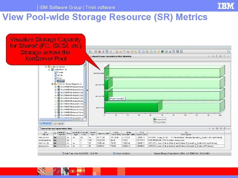Open the Pool tree item
Screen dimensions: 238x178
pos(59,78)
